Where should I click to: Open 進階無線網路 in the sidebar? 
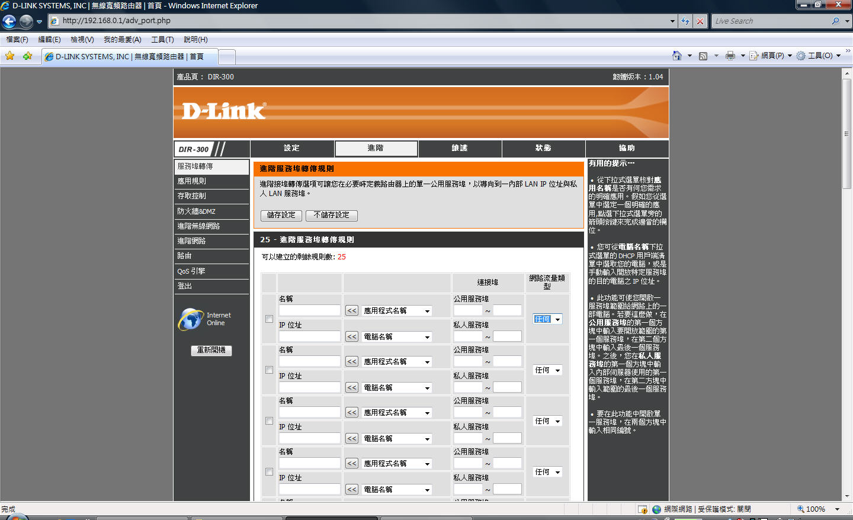(211, 226)
